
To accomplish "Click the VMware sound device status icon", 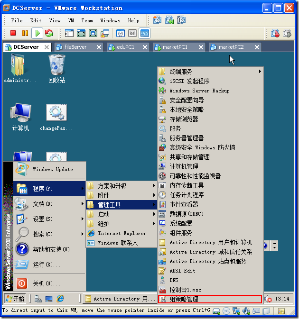I will point(246,311).
